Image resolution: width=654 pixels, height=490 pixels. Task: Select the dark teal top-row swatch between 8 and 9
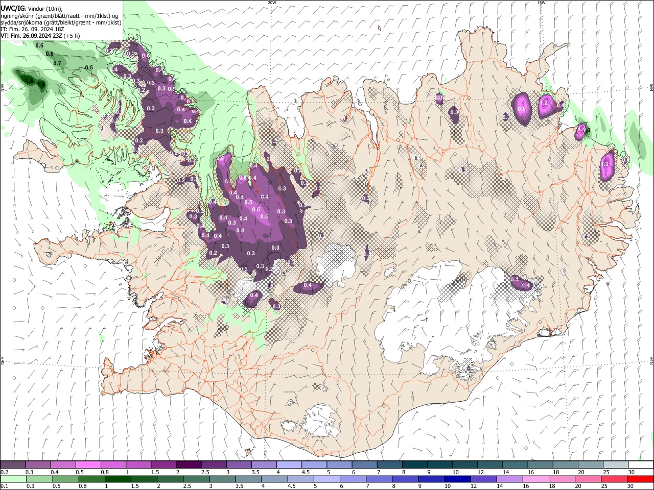414,465
